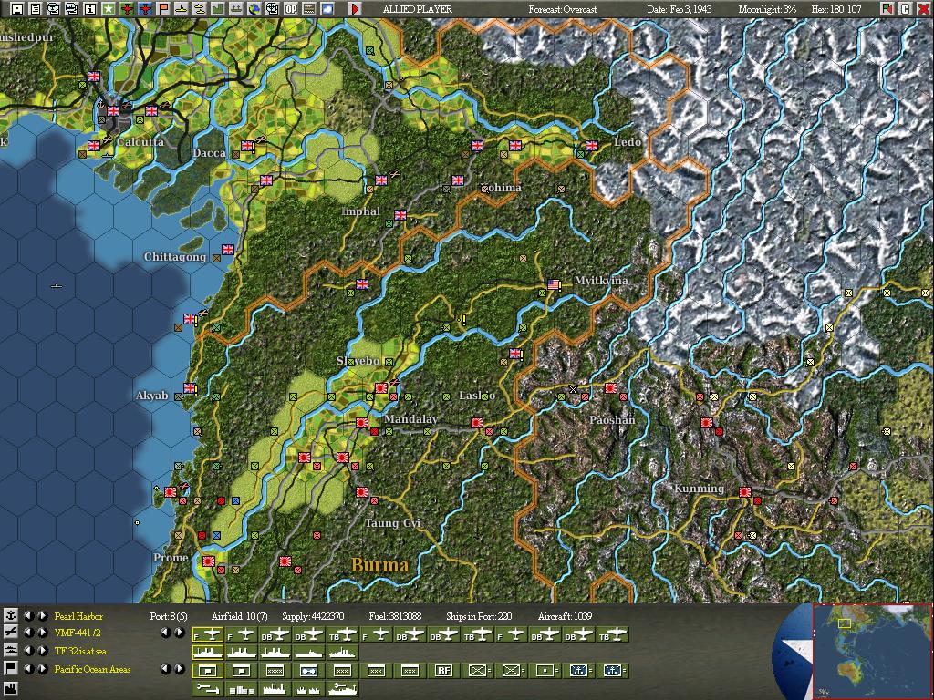Open the information 'i' screen icon
Image resolution: width=934 pixels, height=700 pixels.
pyautogui.click(x=90, y=9)
